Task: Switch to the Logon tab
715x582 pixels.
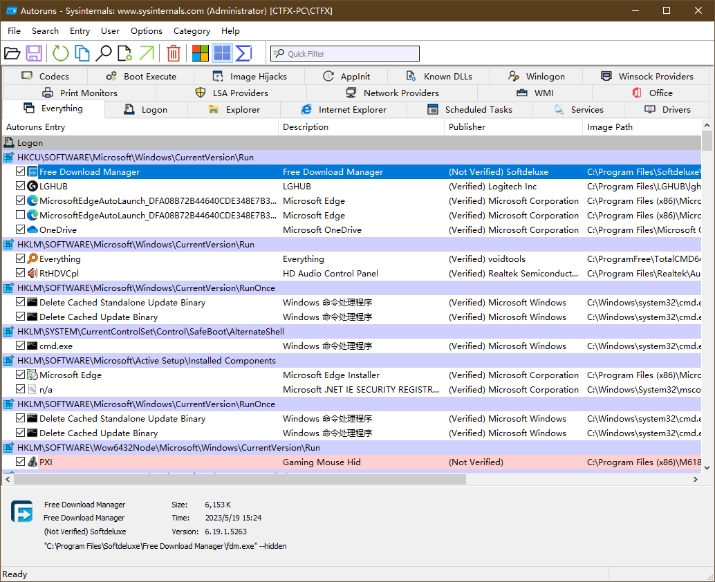Action: [146, 110]
